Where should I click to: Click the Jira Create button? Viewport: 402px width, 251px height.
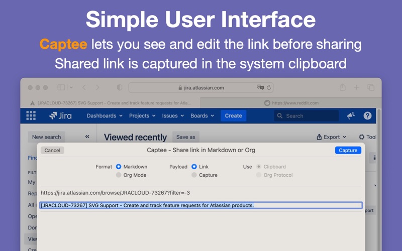233,116
